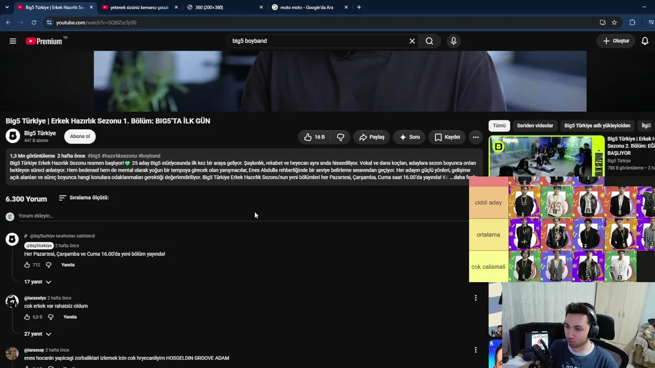
Task: Open a new browser tab
Action: (359, 7)
